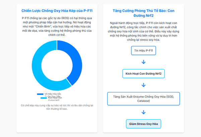
Task: Select the 'Tăng Sản Xuất Enzyme Chống Oxy Hóa' box
Action: tap(143, 99)
